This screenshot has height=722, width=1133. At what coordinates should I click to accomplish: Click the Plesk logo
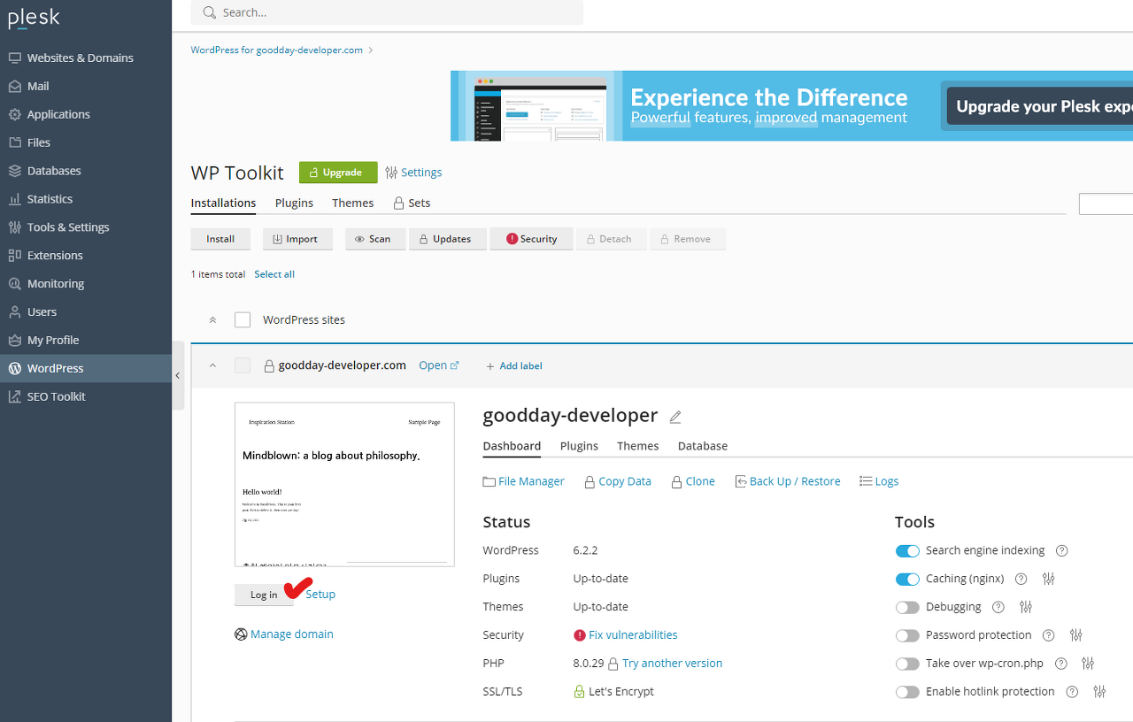click(x=35, y=18)
